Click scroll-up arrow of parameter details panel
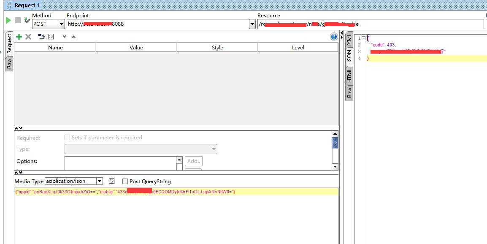Image resolution: width=487 pixels, height=244 pixels. (x=335, y=134)
